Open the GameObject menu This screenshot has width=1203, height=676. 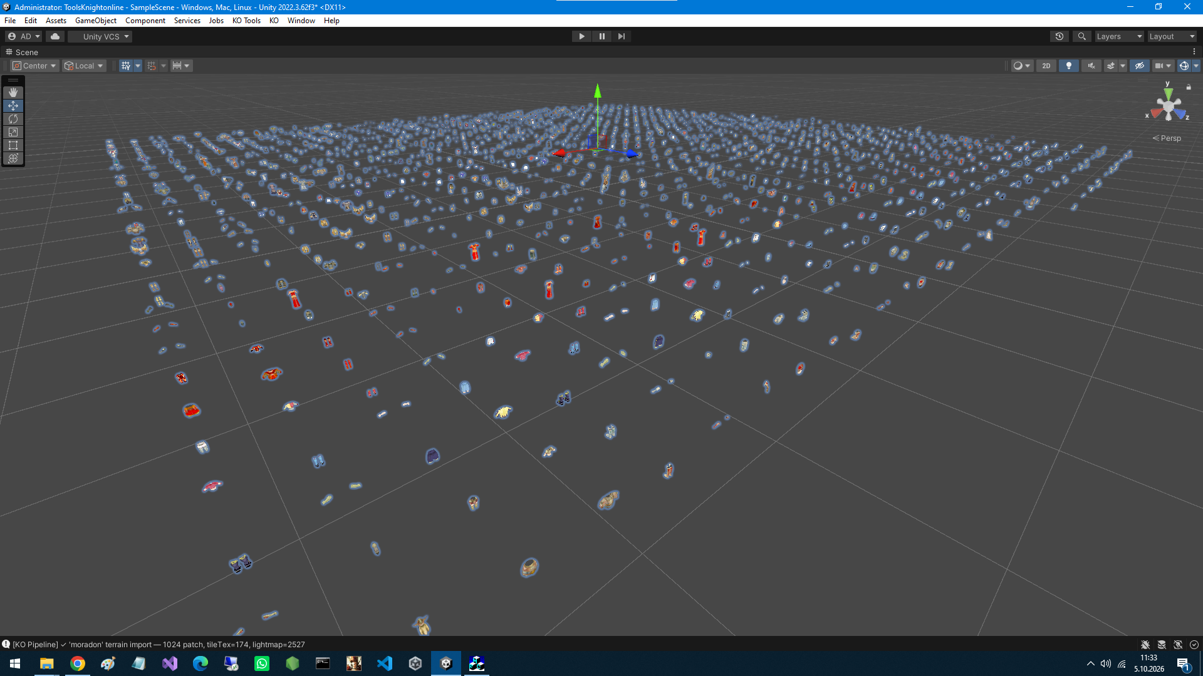pos(96,21)
